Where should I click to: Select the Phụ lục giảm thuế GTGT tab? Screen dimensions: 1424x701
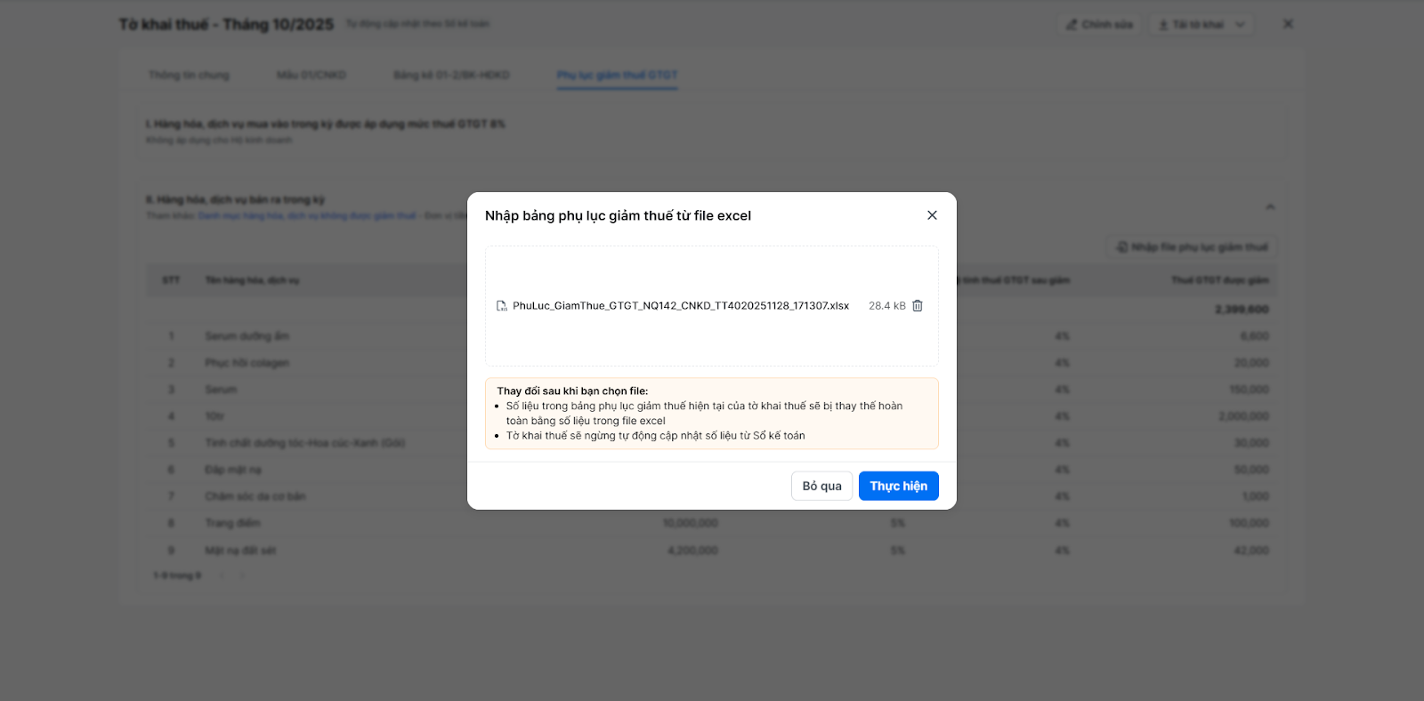pos(617,75)
